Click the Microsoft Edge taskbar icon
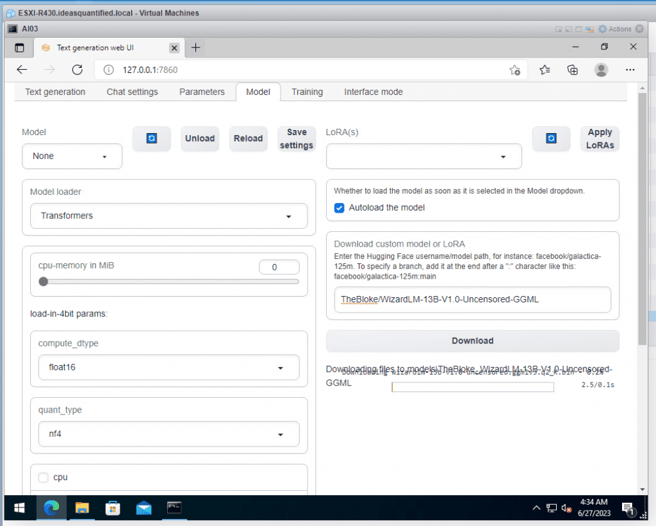The image size is (656, 526). (x=51, y=508)
